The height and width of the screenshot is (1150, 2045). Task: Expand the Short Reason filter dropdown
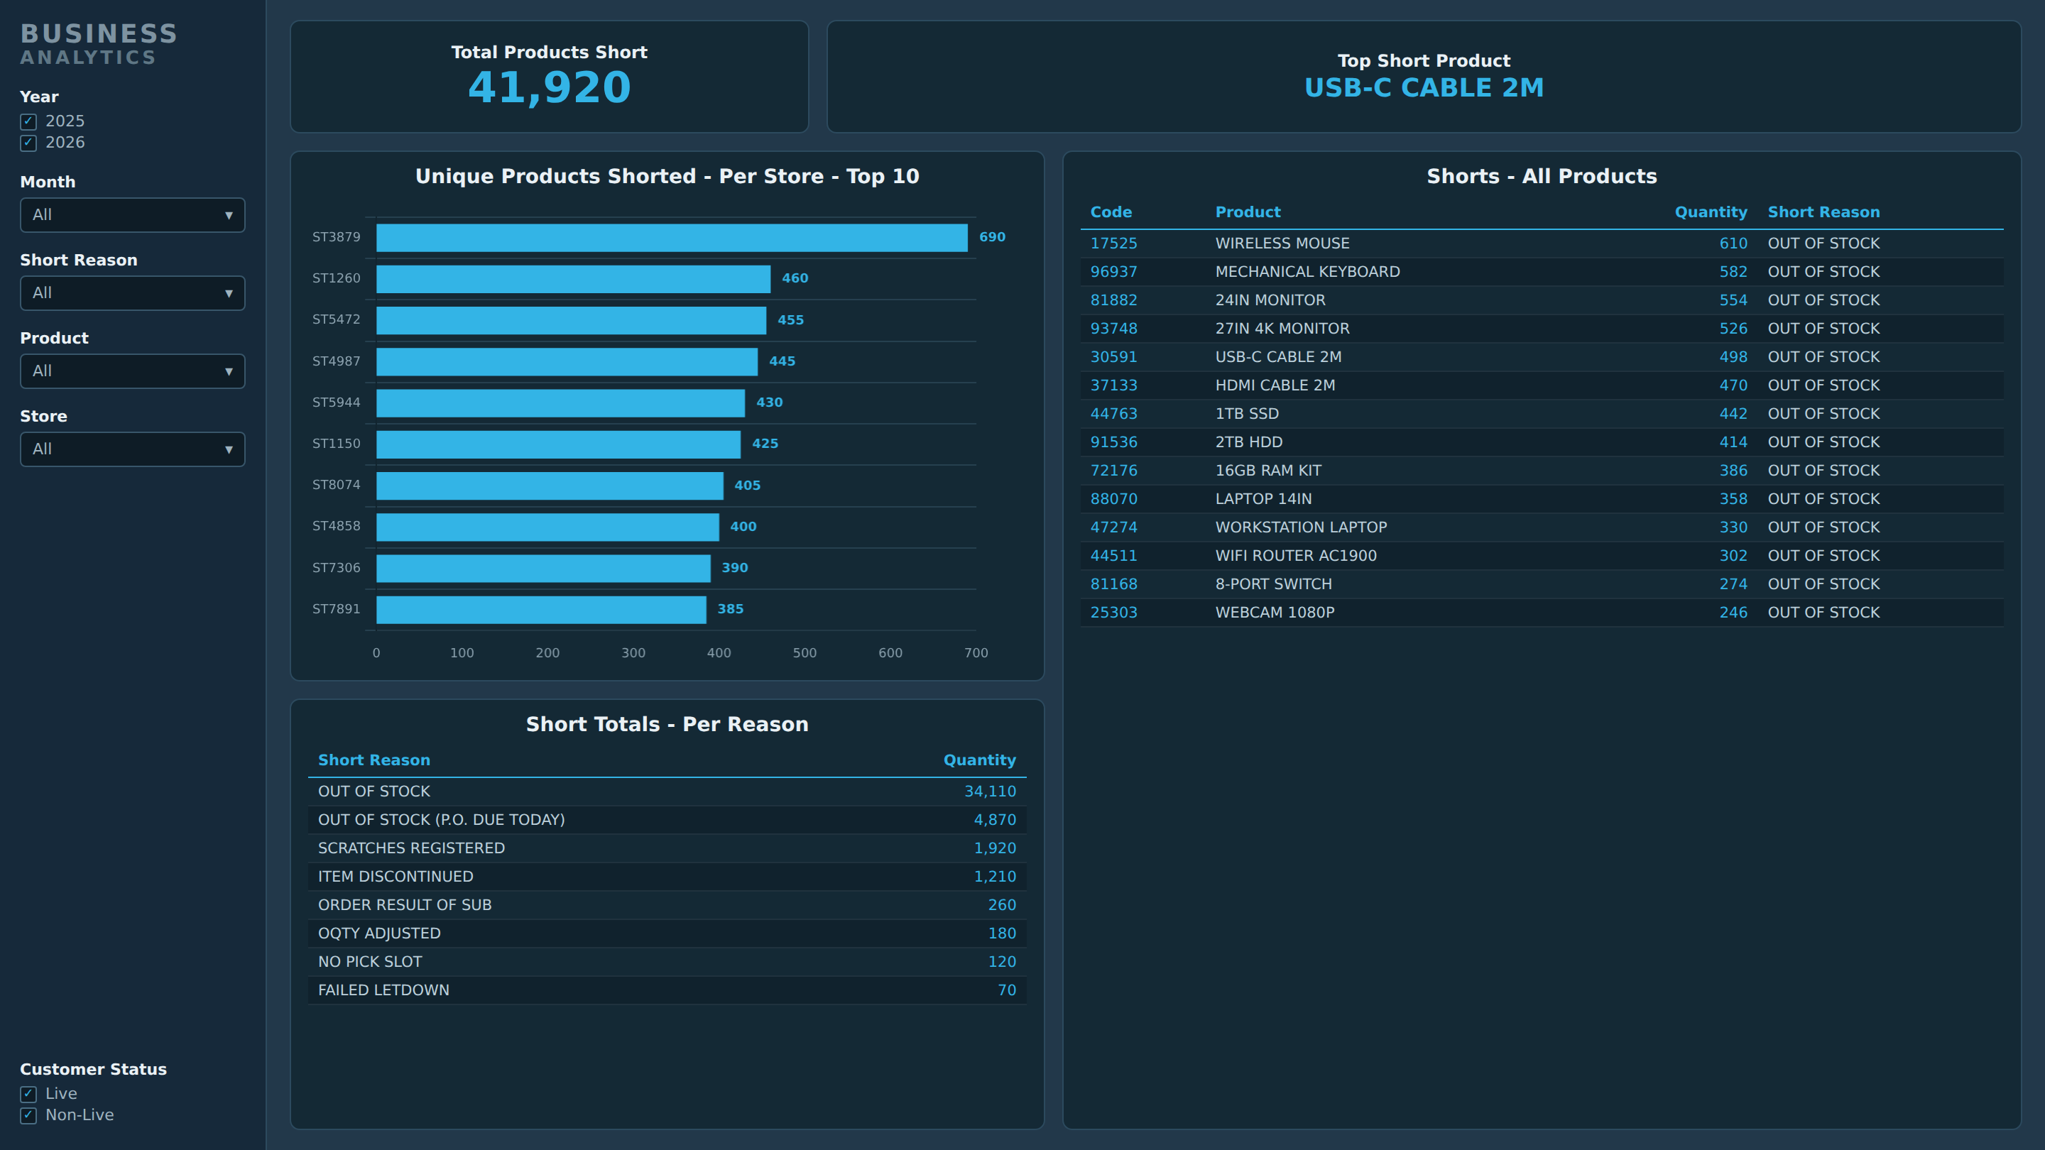pyautogui.click(x=133, y=293)
